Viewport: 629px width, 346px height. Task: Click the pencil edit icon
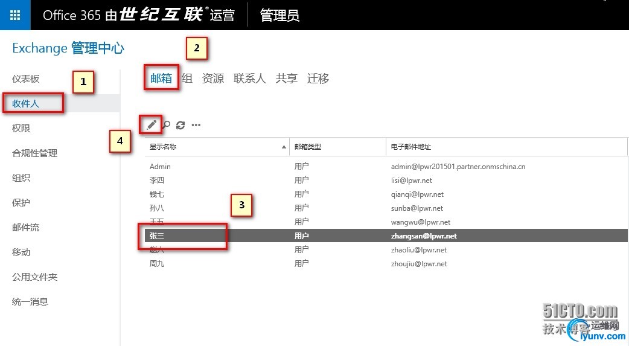click(x=152, y=125)
